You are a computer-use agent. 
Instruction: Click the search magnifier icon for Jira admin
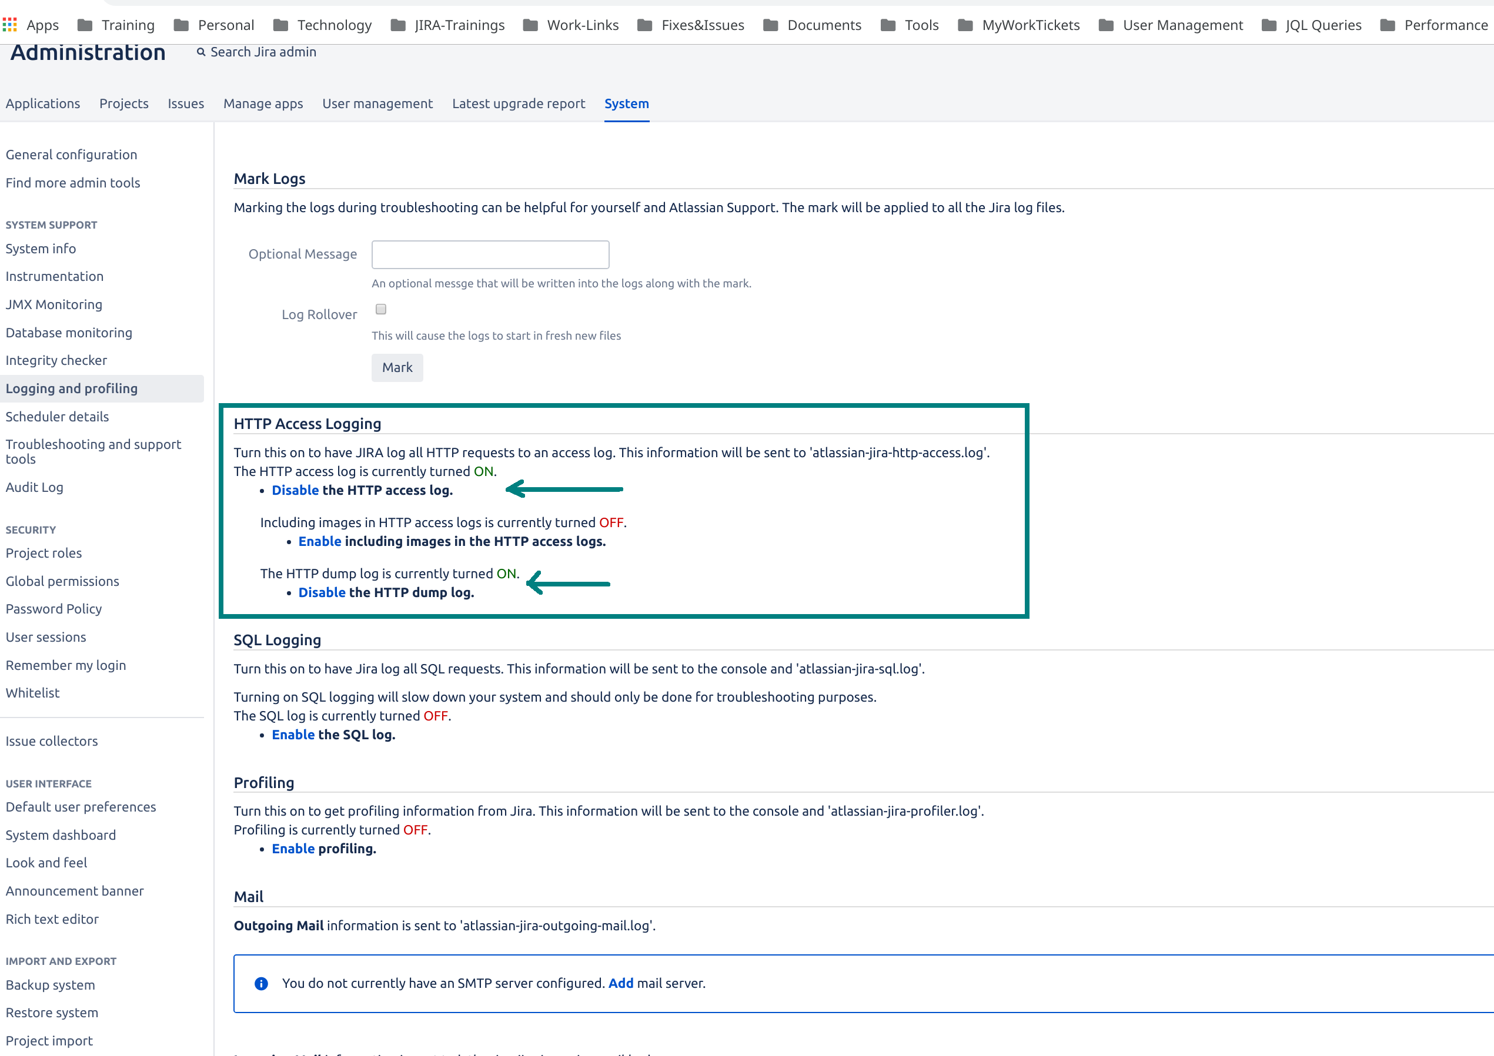click(201, 52)
